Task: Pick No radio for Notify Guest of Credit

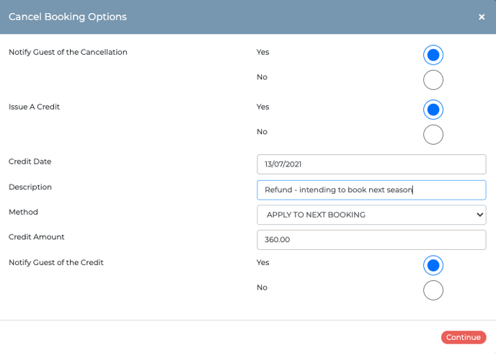Action: 433,290
